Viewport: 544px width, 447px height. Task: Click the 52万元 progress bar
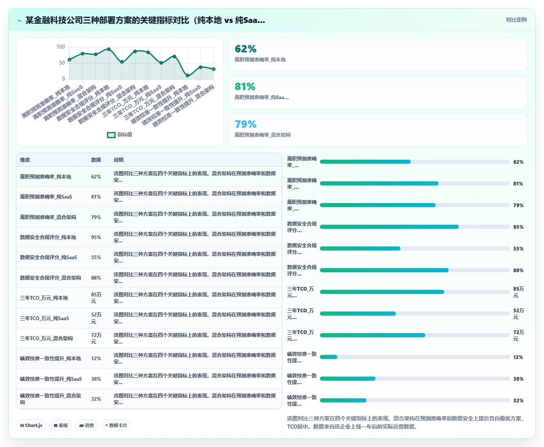coord(415,314)
